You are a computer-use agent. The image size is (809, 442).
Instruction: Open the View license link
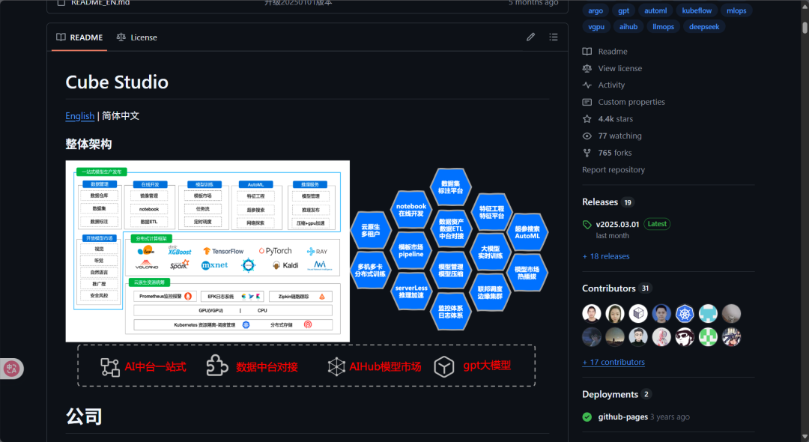point(619,68)
